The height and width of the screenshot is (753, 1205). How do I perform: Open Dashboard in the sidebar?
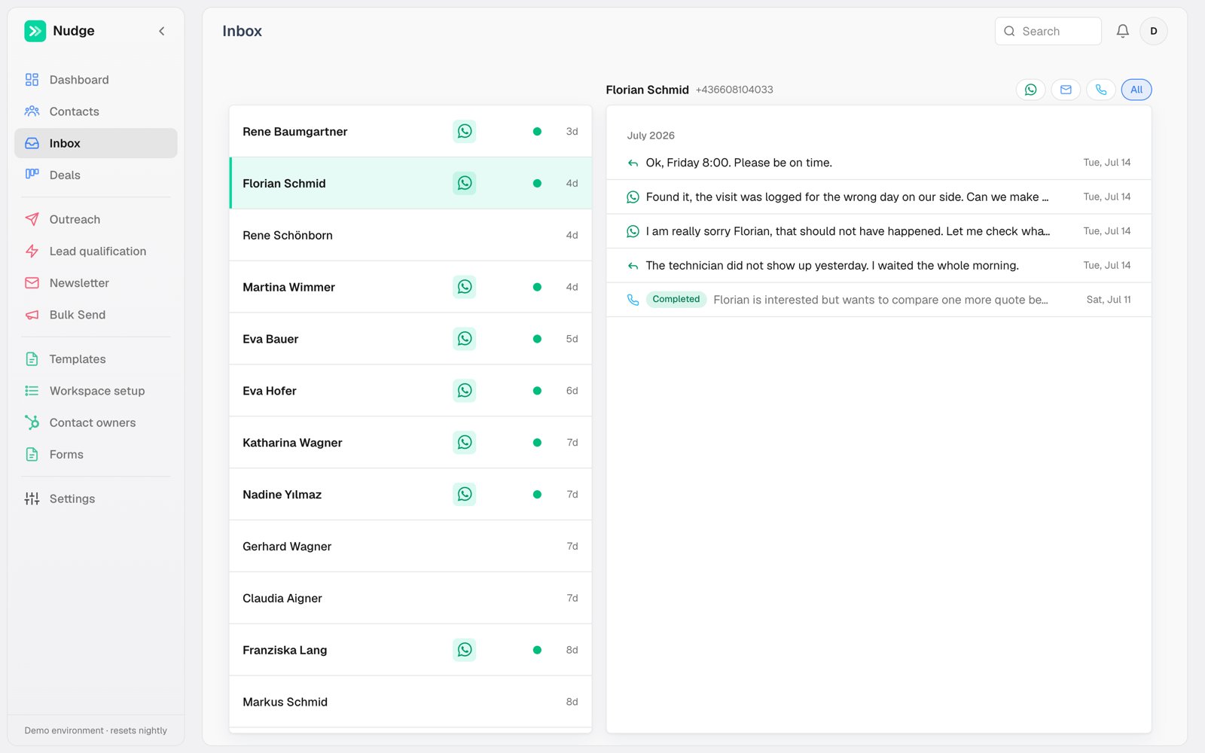[96, 80]
